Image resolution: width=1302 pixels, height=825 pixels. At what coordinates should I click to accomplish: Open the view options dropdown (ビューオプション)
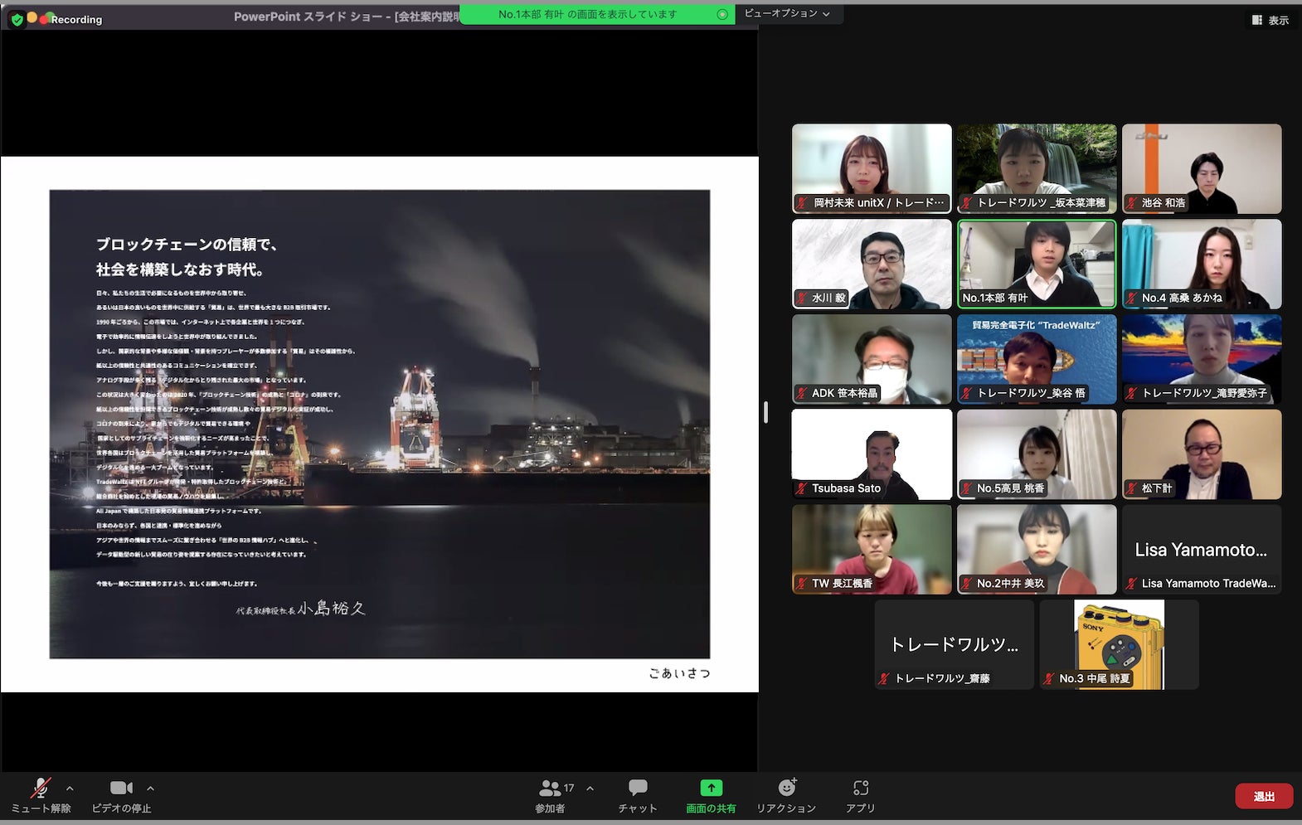(787, 14)
